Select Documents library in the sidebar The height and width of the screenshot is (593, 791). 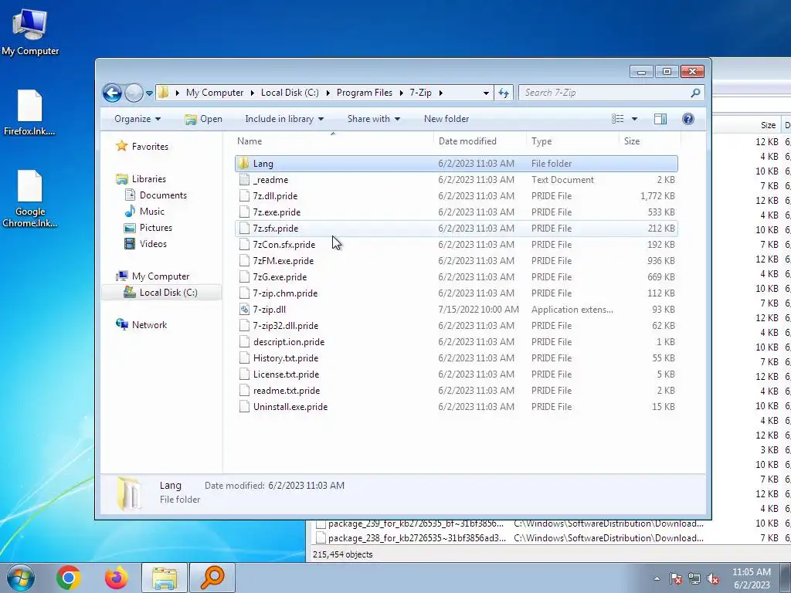tap(155, 195)
